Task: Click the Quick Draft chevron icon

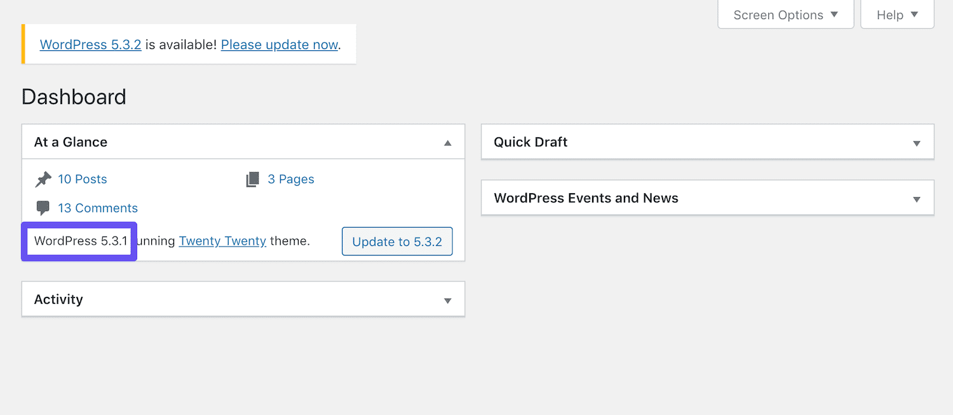Action: coord(917,142)
